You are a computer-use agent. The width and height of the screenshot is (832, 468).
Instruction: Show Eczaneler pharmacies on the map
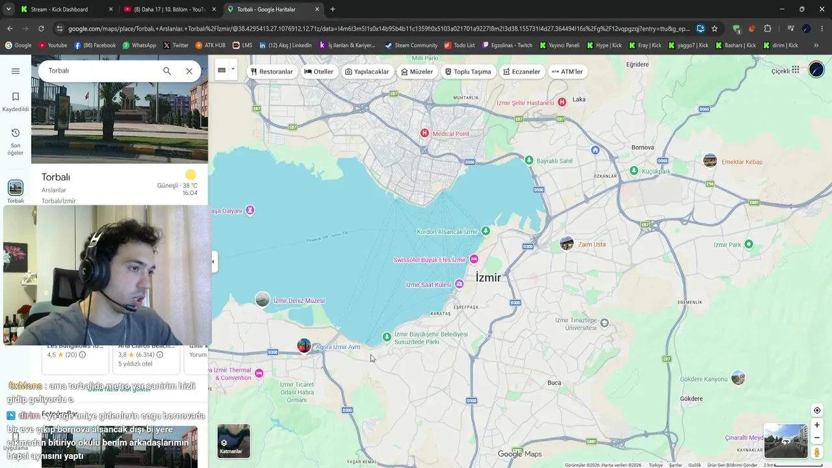(x=522, y=71)
